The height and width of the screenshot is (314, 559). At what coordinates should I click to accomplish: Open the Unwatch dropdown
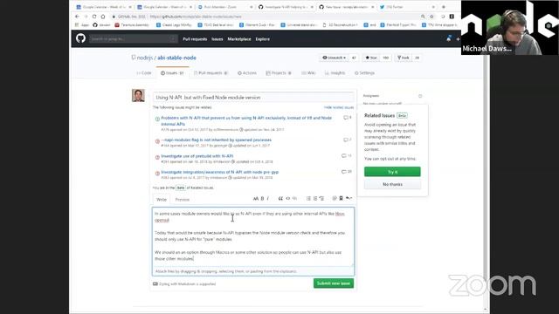pyautogui.click(x=334, y=58)
